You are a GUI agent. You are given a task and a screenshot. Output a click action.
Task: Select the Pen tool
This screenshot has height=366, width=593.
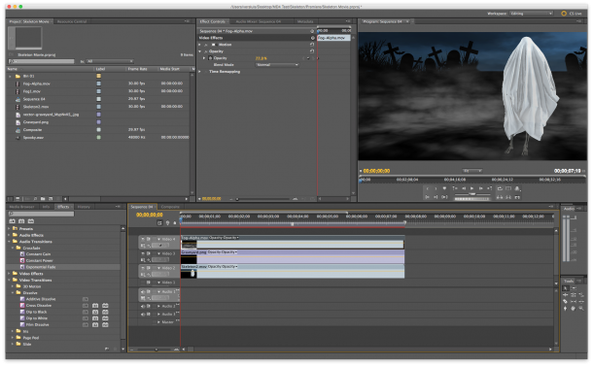[566, 308]
